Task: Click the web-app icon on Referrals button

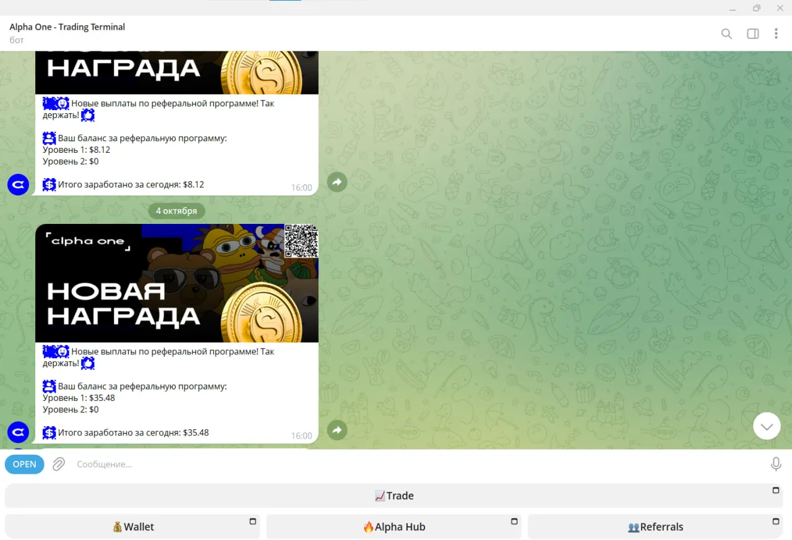Action: click(x=776, y=521)
